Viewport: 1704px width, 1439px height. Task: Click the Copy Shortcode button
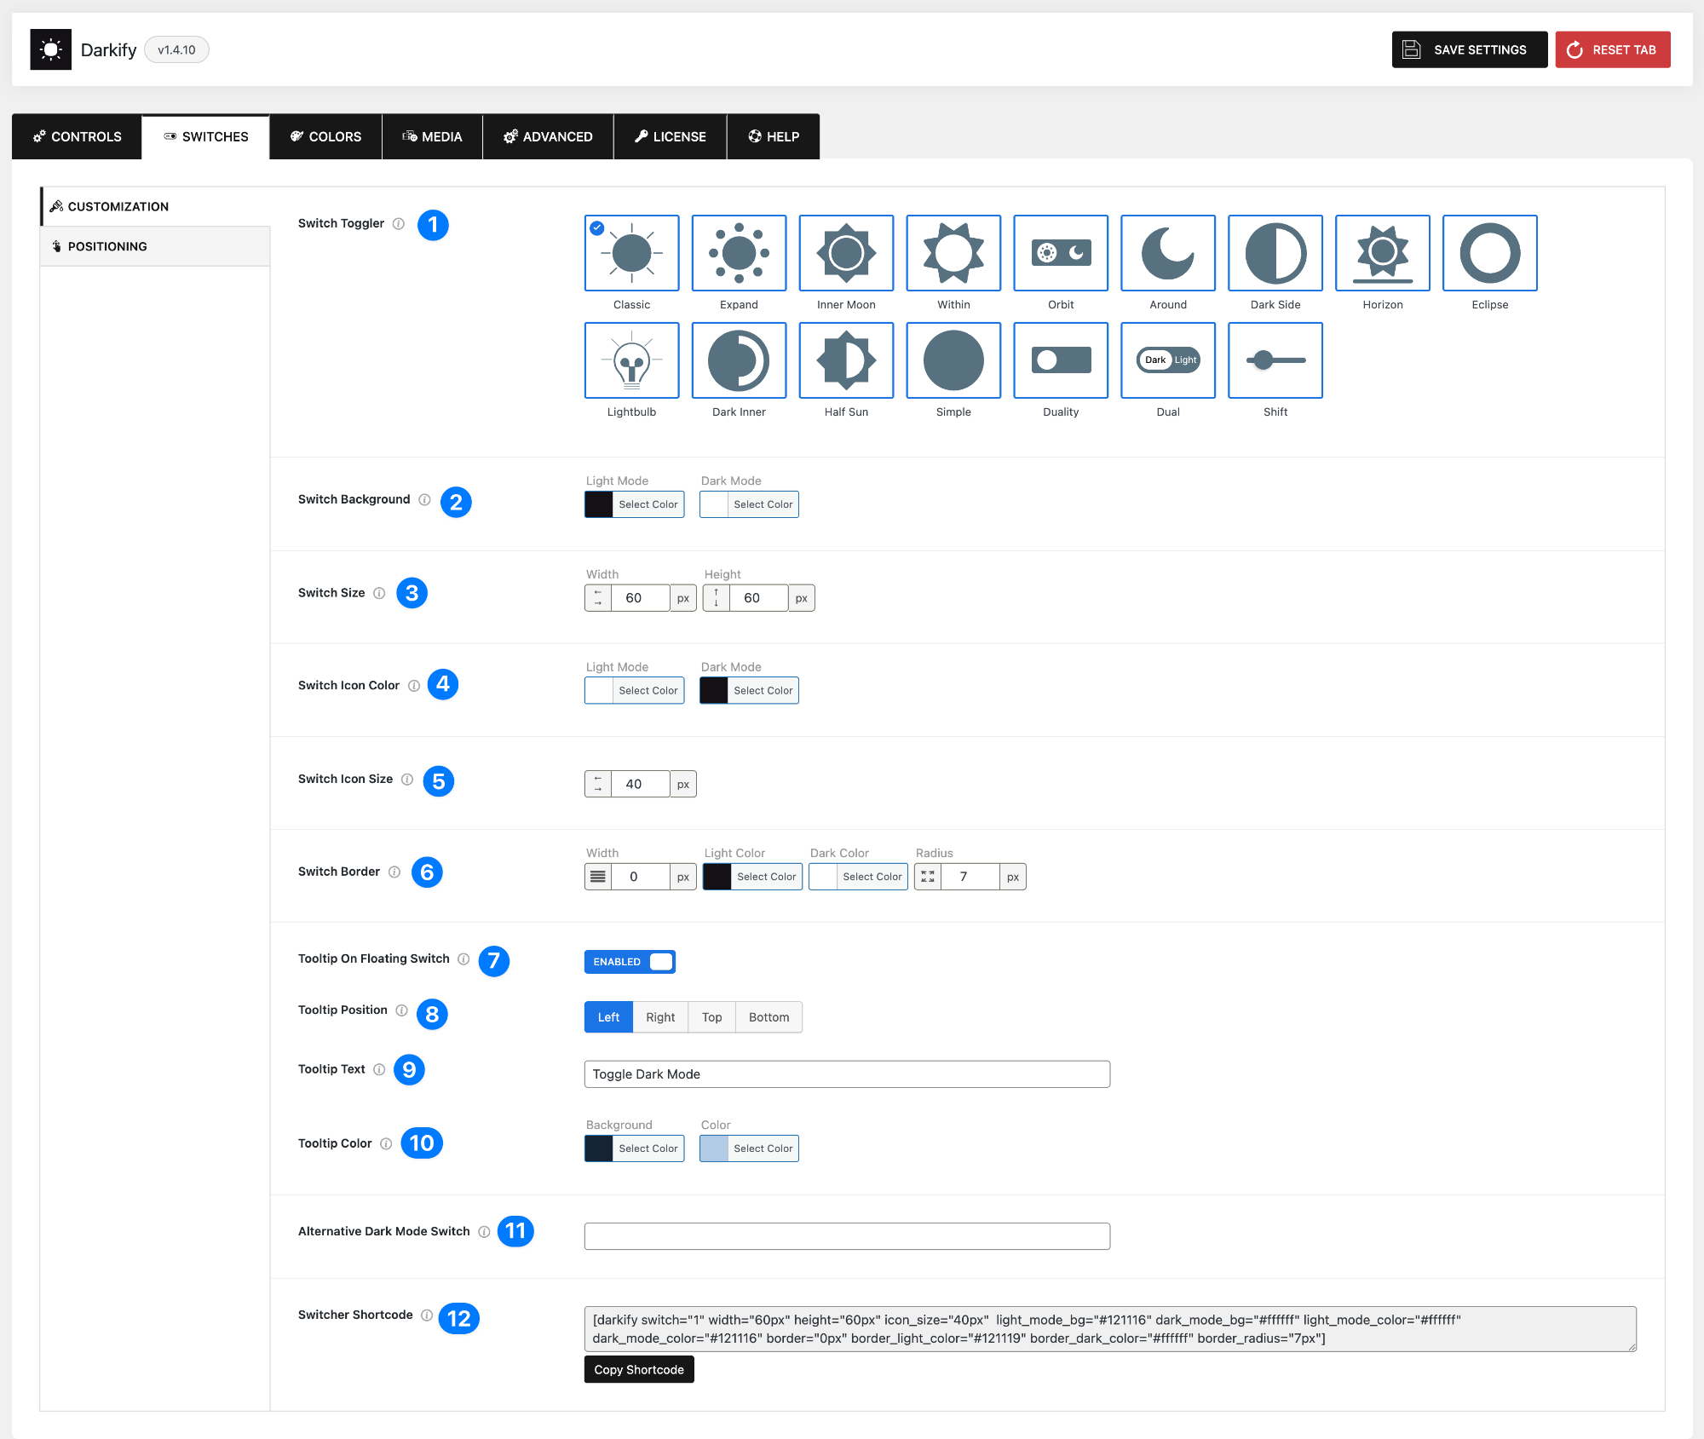tap(639, 1370)
